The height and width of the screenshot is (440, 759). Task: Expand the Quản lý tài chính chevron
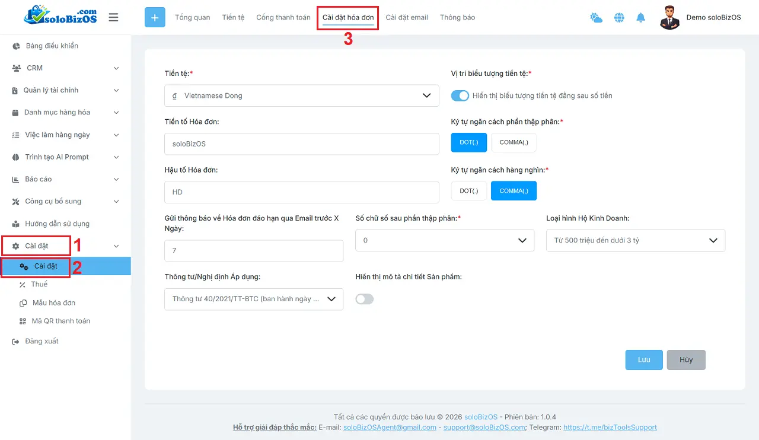point(116,91)
